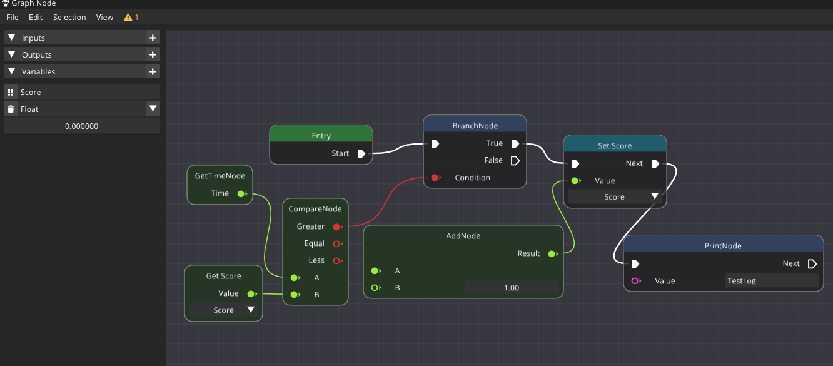Select the GetTimeNode title
The width and height of the screenshot is (833, 366).
tap(220, 176)
